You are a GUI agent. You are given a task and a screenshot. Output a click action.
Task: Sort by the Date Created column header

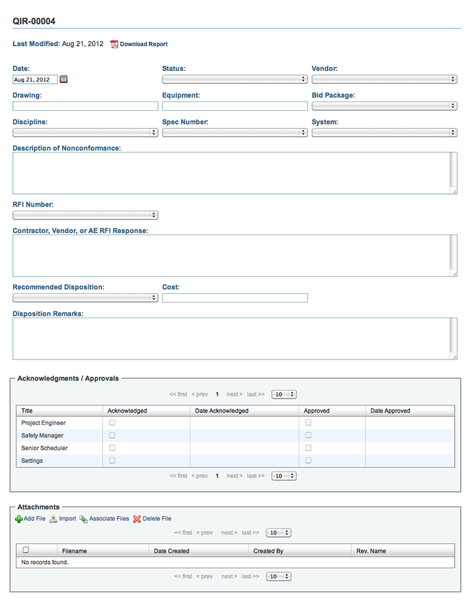199,551
